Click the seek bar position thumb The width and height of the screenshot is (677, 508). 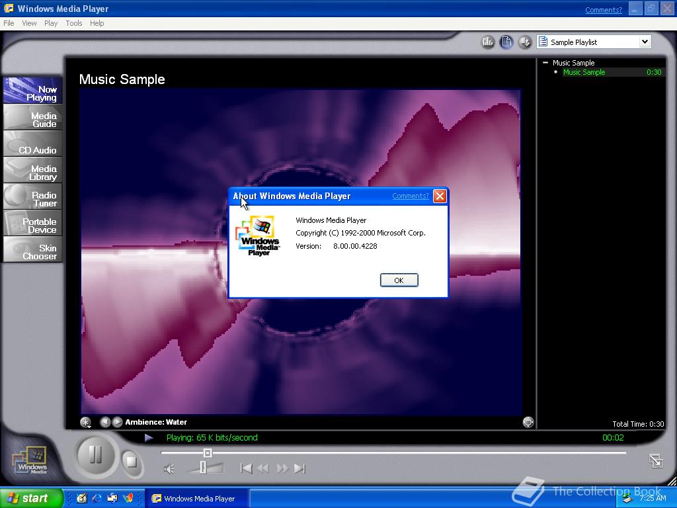click(207, 452)
